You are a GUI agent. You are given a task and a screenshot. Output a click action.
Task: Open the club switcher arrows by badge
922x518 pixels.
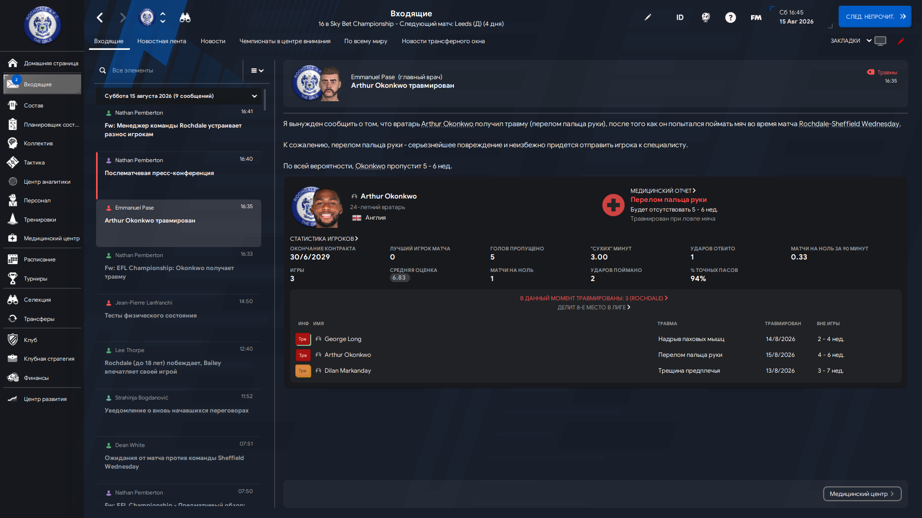163,18
